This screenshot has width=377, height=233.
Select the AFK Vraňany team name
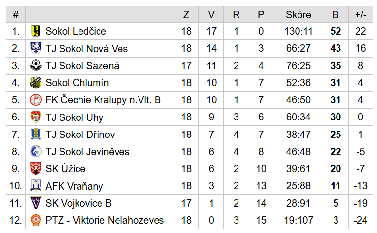click(74, 186)
